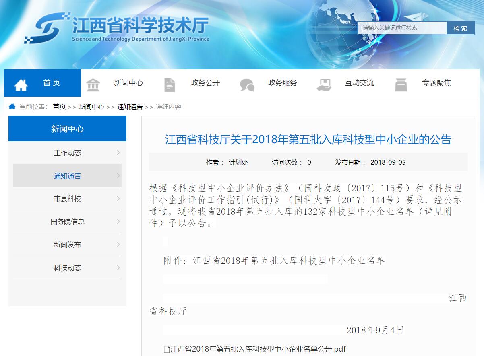Click the News Center building icon
Screen dimensions: 484x356
93,85
